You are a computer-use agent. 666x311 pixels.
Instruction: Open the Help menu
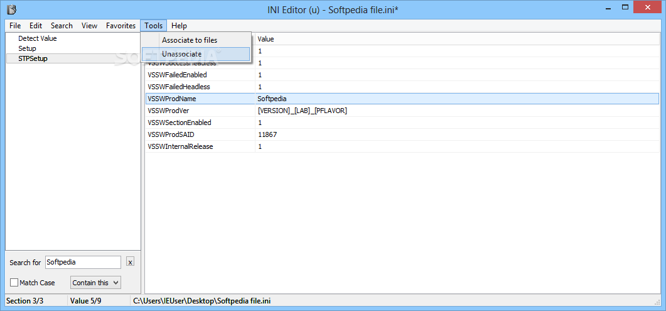(x=179, y=26)
